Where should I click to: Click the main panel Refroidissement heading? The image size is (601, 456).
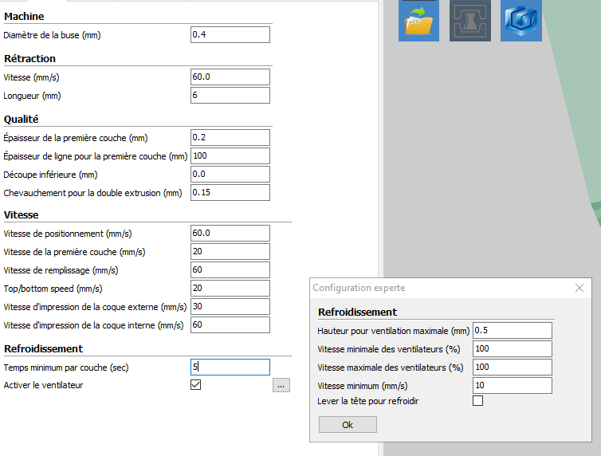click(x=43, y=348)
